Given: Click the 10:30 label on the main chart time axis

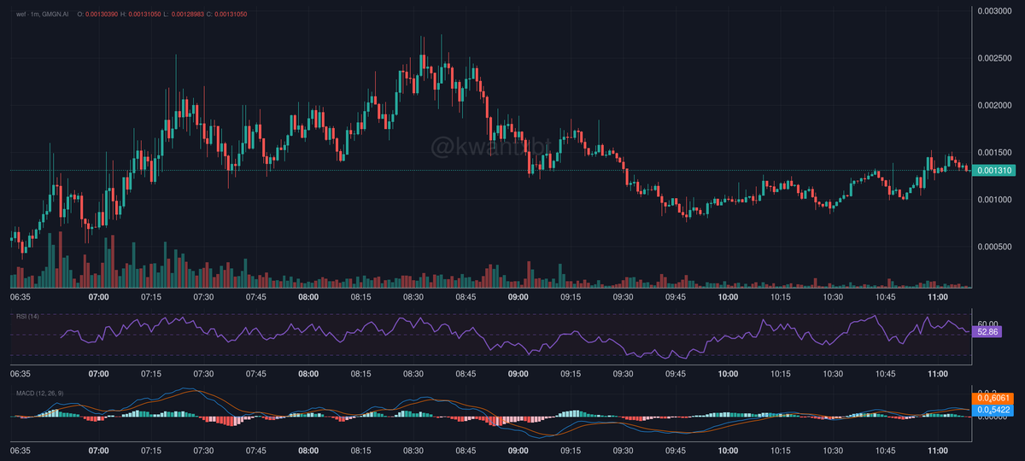Looking at the screenshot, I should (x=833, y=297).
